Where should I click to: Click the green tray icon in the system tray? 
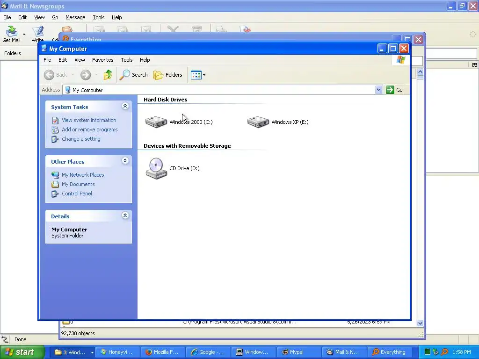pos(428,352)
